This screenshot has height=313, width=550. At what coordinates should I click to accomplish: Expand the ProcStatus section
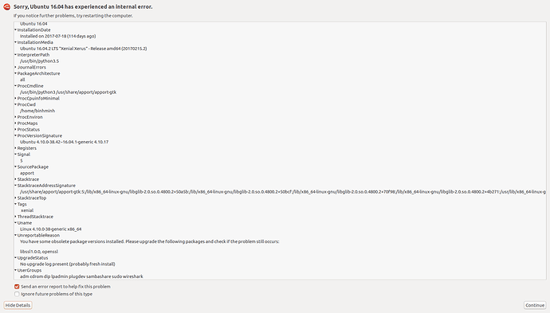pyautogui.click(x=15, y=130)
